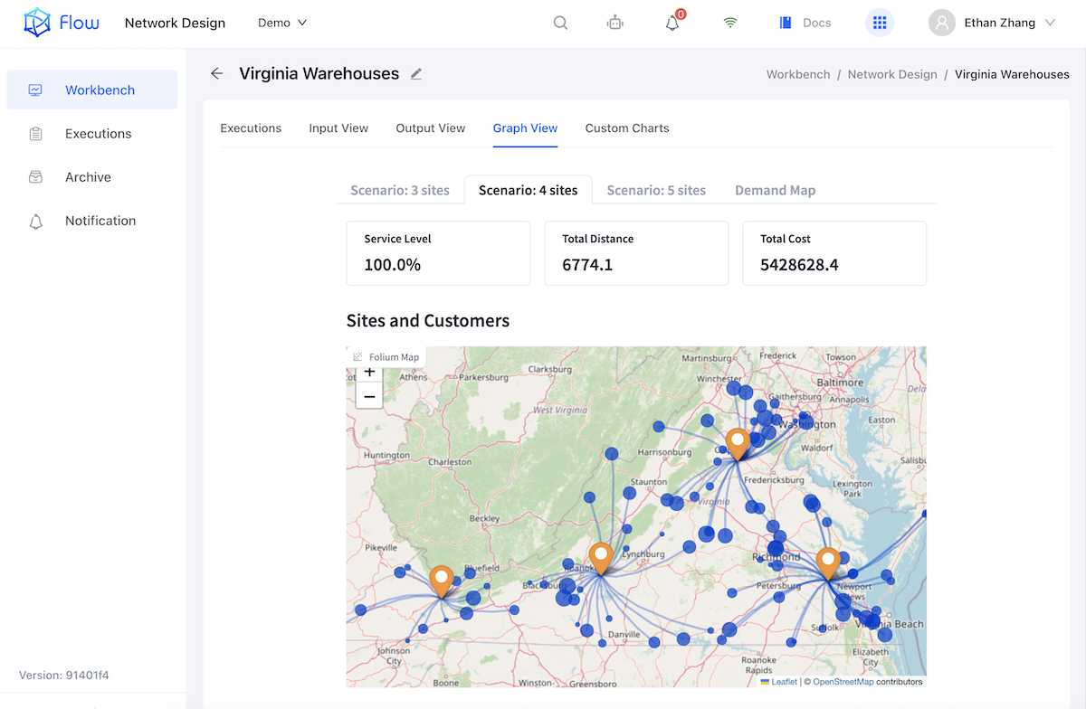Open Executions in the sidebar
This screenshot has height=709, width=1086.
[x=98, y=134]
